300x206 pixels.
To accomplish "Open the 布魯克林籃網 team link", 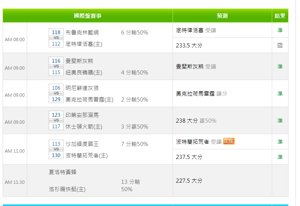I will click(x=82, y=32).
